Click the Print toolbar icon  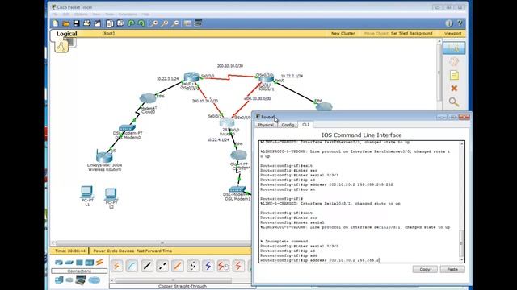pyautogui.click(x=87, y=23)
